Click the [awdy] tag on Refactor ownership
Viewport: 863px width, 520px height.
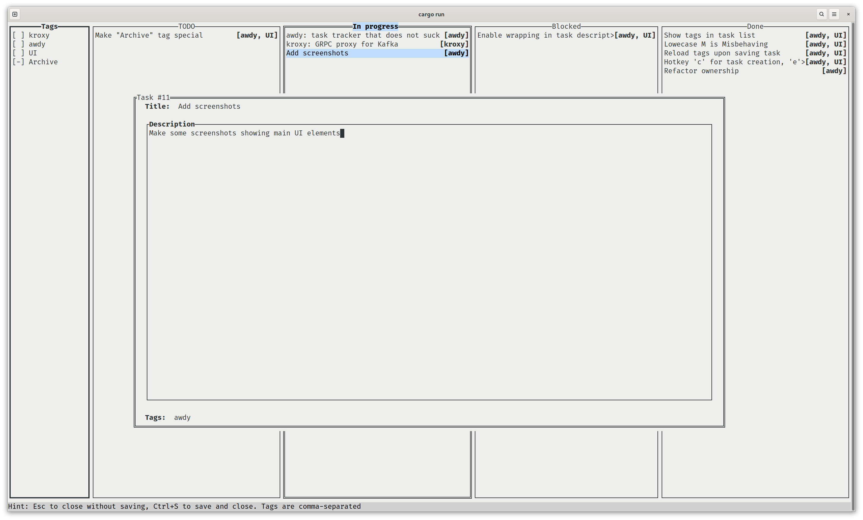834,71
